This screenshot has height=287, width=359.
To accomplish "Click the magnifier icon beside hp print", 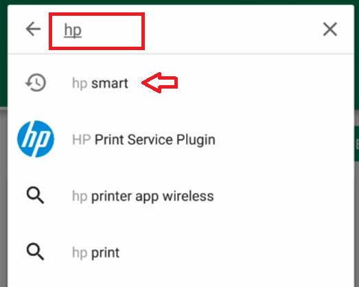I will click(x=35, y=252).
